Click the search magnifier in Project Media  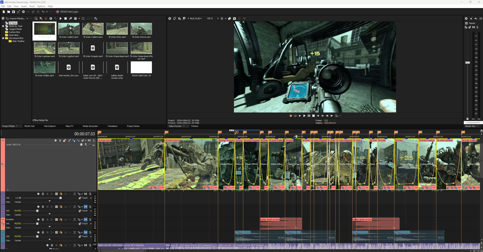click(83, 19)
